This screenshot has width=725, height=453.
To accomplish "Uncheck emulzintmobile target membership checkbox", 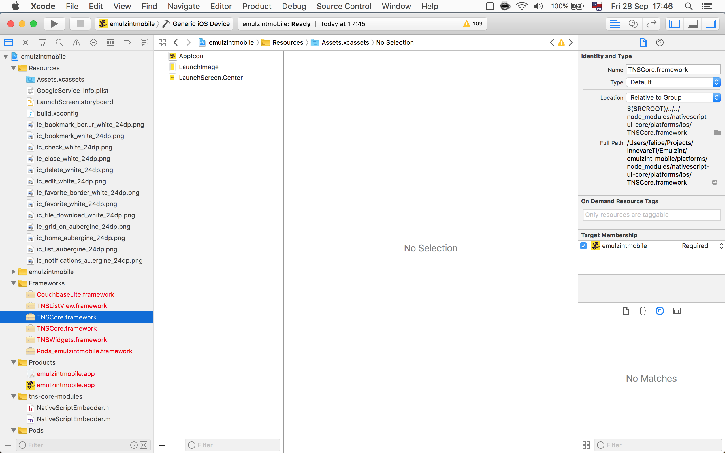I will coord(583,246).
